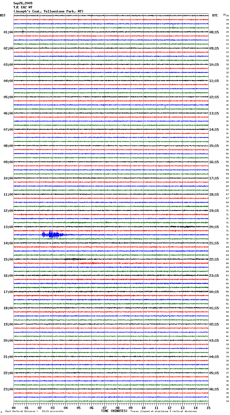
Task: Select the 13:00 MST time label
Action: click(x=8, y=227)
